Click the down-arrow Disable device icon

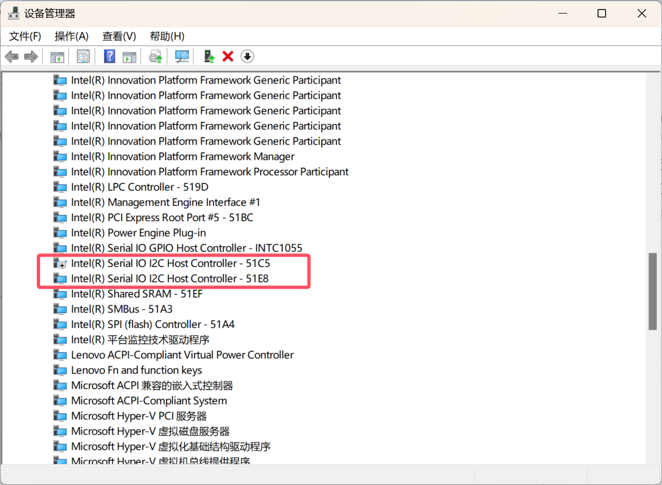248,57
